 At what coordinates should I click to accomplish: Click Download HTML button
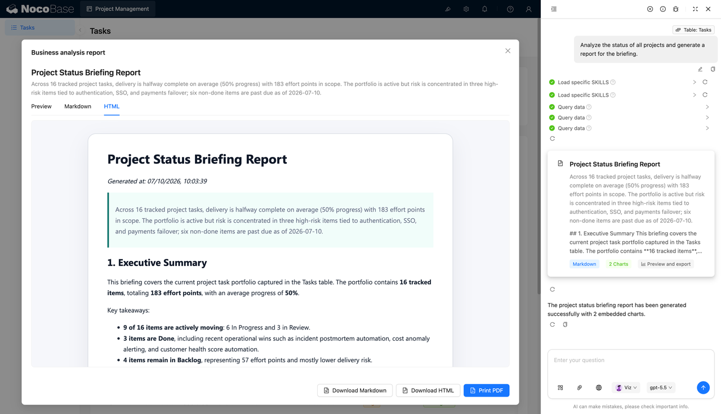pyautogui.click(x=428, y=390)
